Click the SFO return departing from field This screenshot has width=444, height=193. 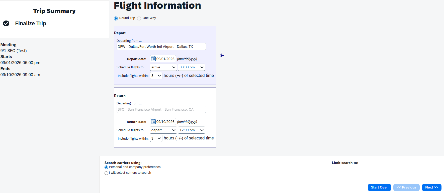tap(161, 109)
